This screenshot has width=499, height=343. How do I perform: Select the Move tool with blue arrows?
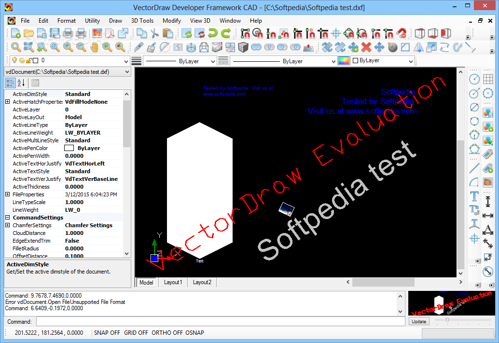point(379,47)
